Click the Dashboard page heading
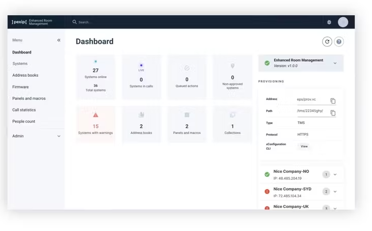Screen dimensions: 372x231 tap(95, 41)
